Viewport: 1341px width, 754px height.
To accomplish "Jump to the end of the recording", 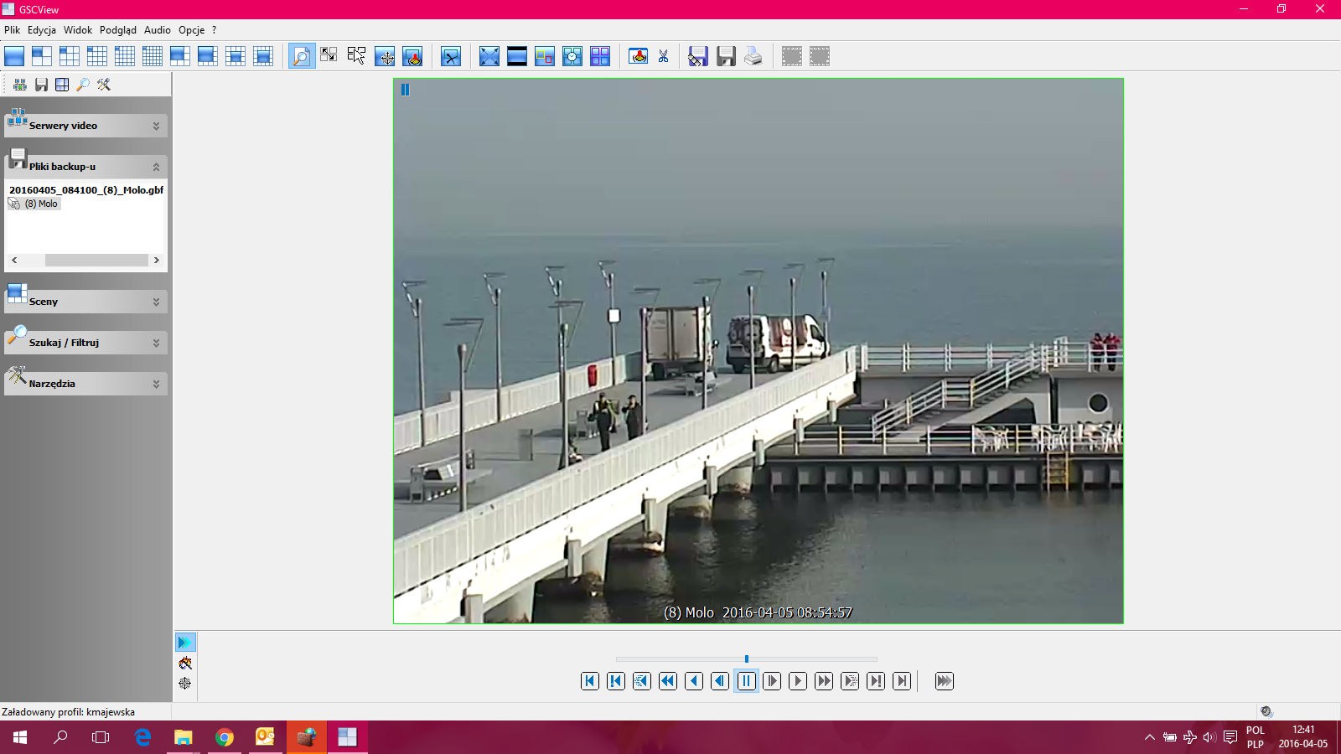I will click(902, 681).
